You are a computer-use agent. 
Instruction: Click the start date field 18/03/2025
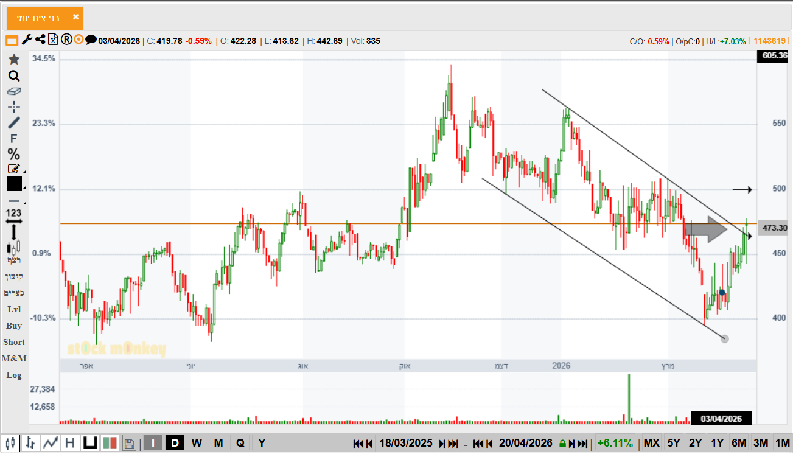405,443
